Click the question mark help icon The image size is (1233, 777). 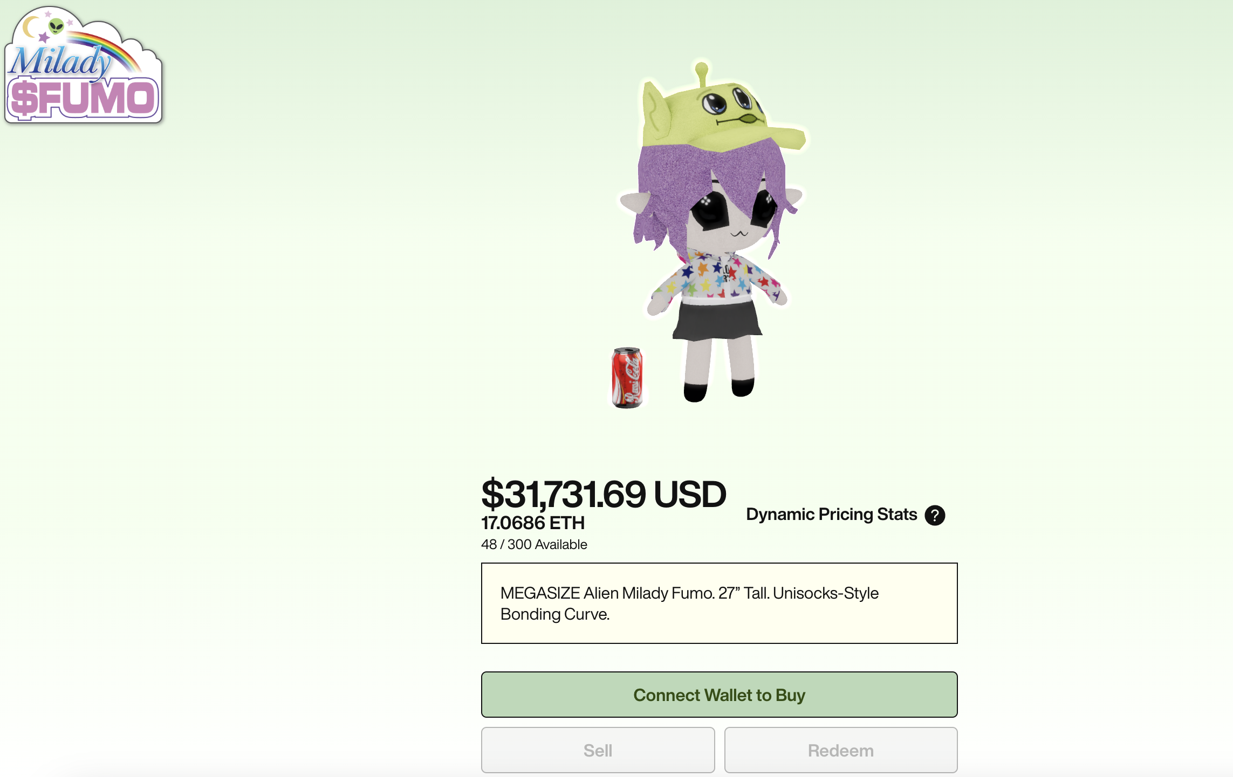click(x=935, y=515)
